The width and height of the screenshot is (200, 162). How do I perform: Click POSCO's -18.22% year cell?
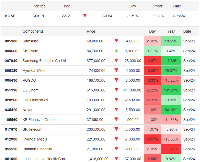coord(171,80)
